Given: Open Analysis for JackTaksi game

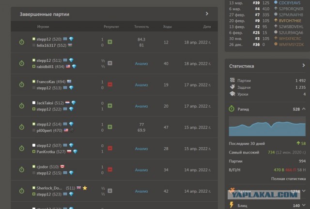Looking at the screenshot, I should click(x=141, y=106).
